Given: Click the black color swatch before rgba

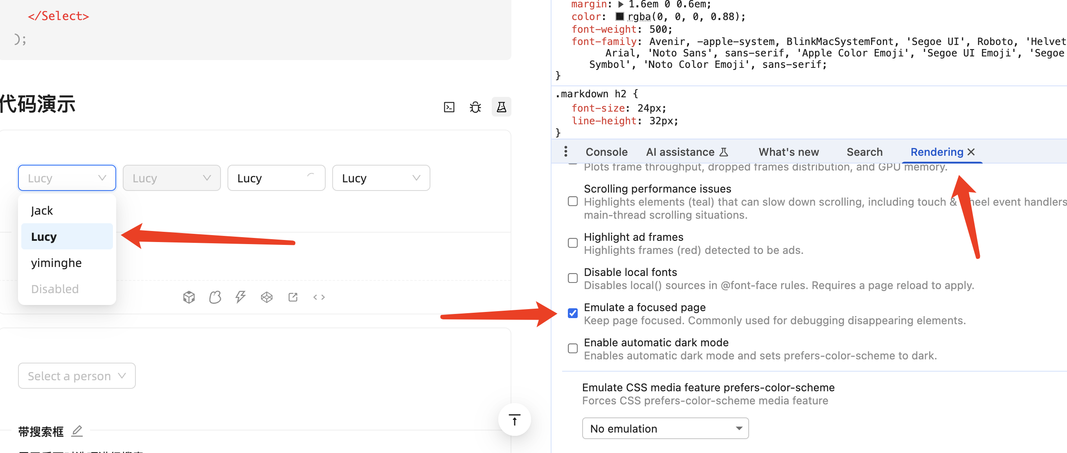Looking at the screenshot, I should (x=619, y=17).
